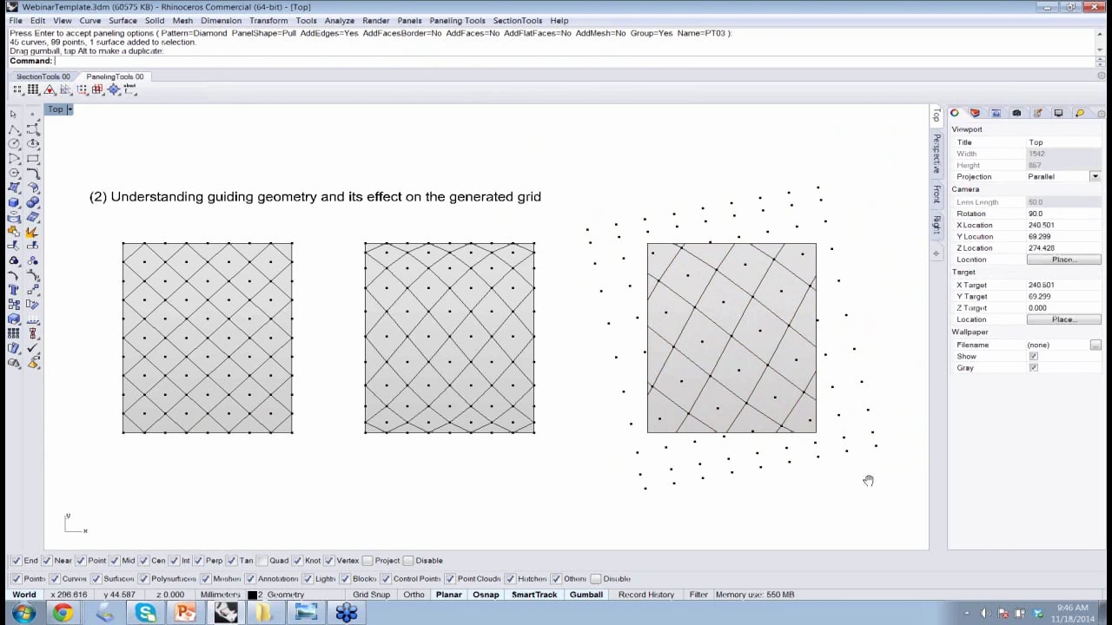Image resolution: width=1112 pixels, height=625 pixels.
Task: Open the Material properties panel icon
Action: tap(1037, 113)
